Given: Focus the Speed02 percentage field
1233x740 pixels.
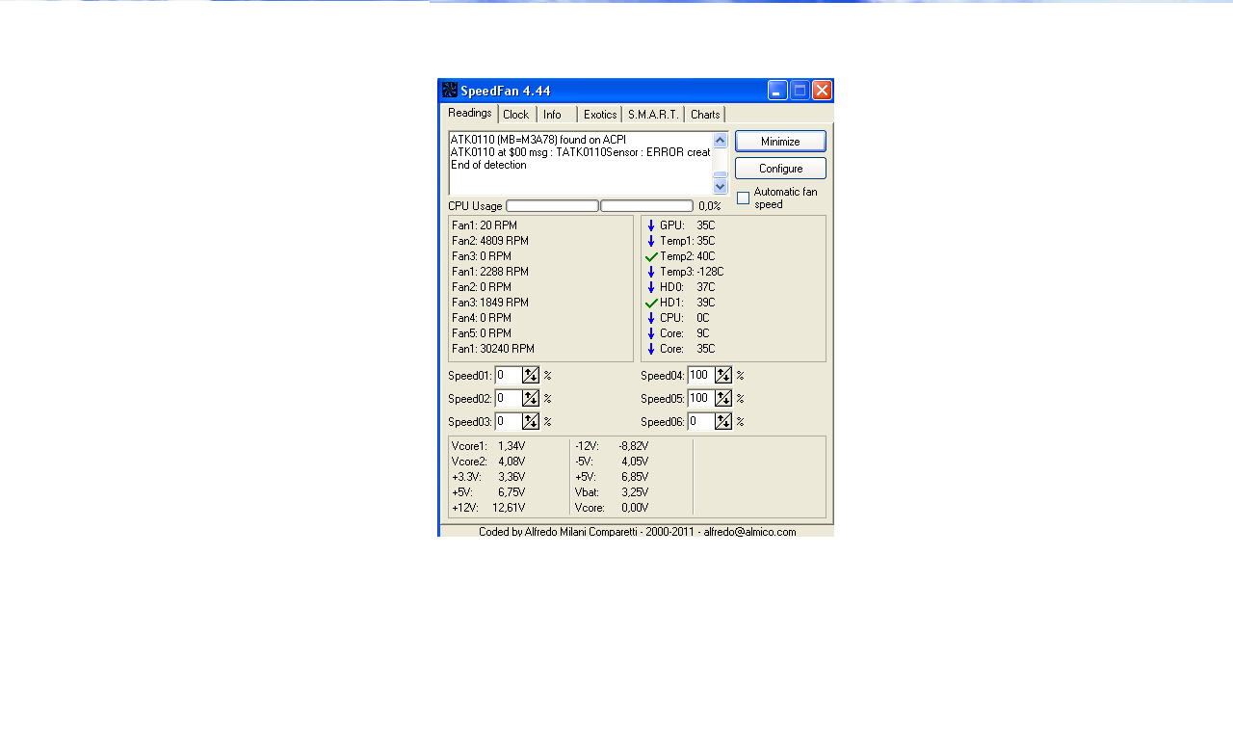Looking at the screenshot, I should pyautogui.click(x=509, y=398).
